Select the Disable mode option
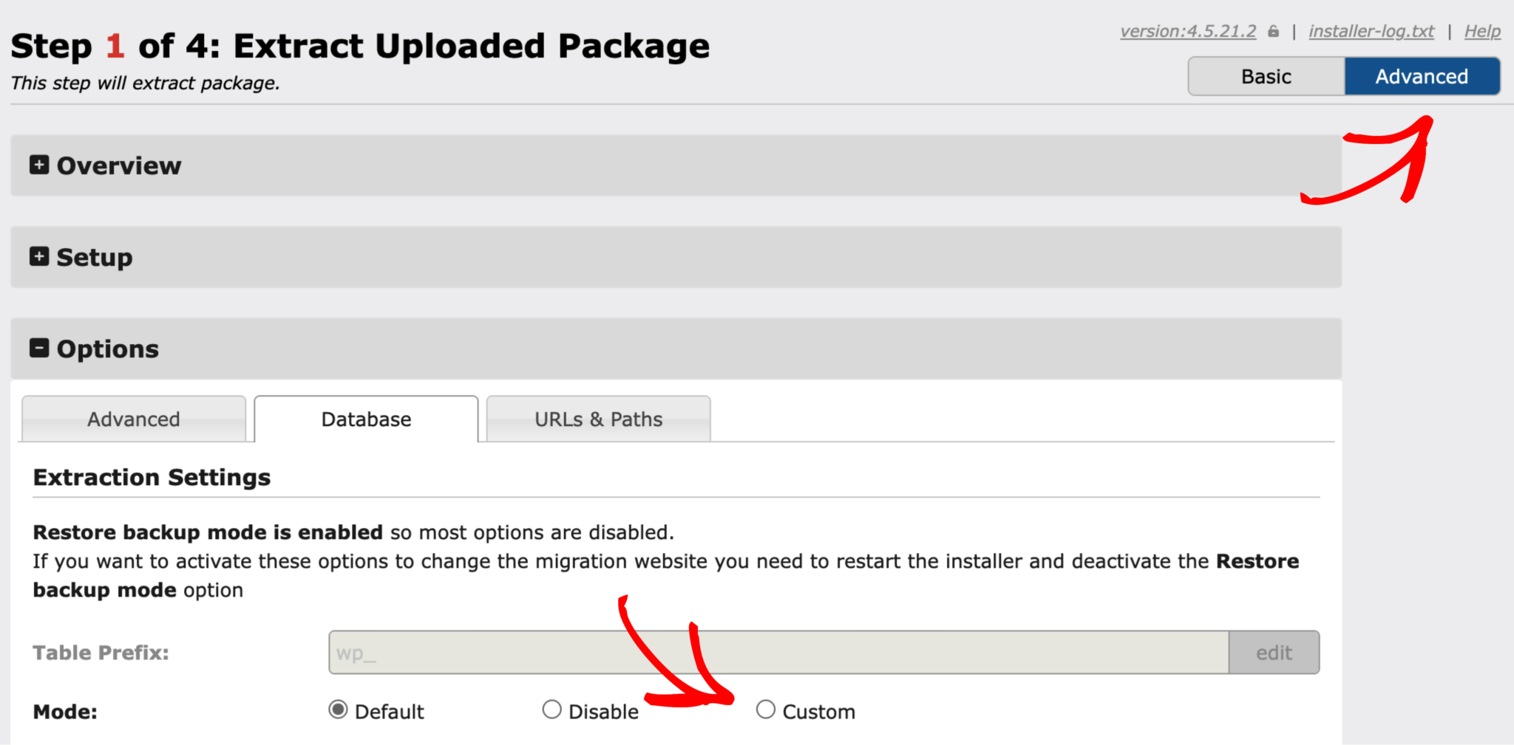This screenshot has width=1514, height=745. pyautogui.click(x=551, y=710)
